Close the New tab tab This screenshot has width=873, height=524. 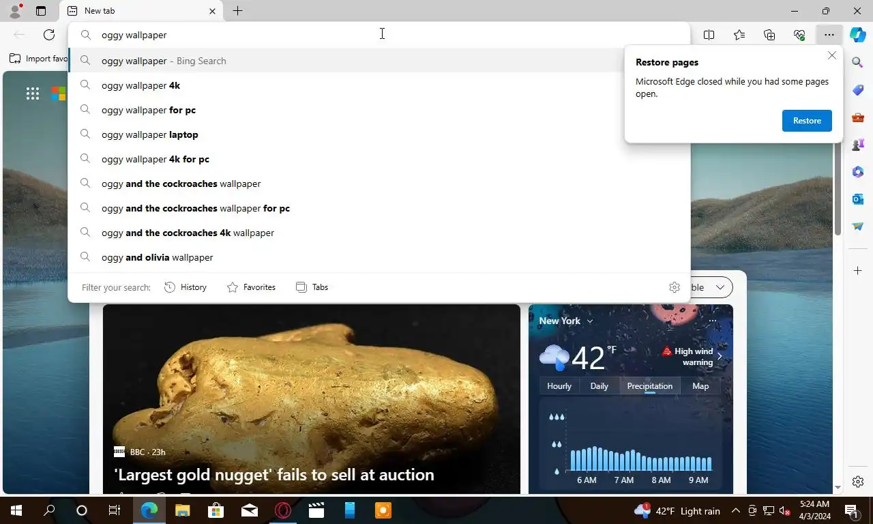point(212,11)
